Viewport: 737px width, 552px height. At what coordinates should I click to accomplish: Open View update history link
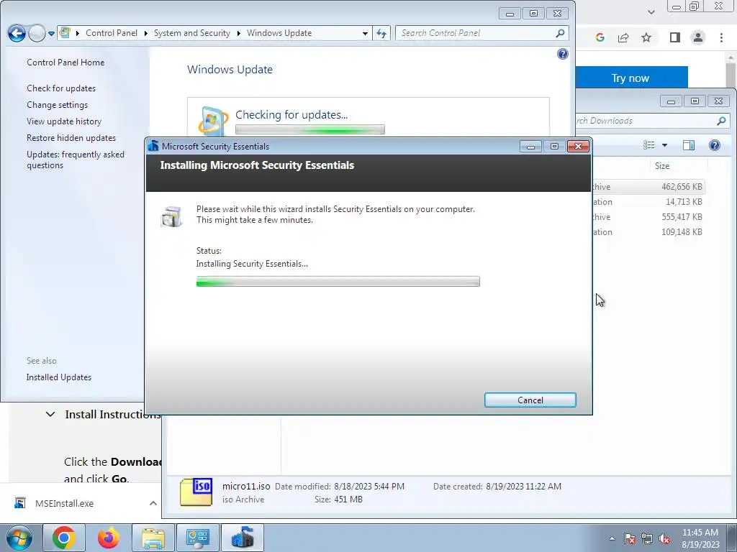[64, 121]
